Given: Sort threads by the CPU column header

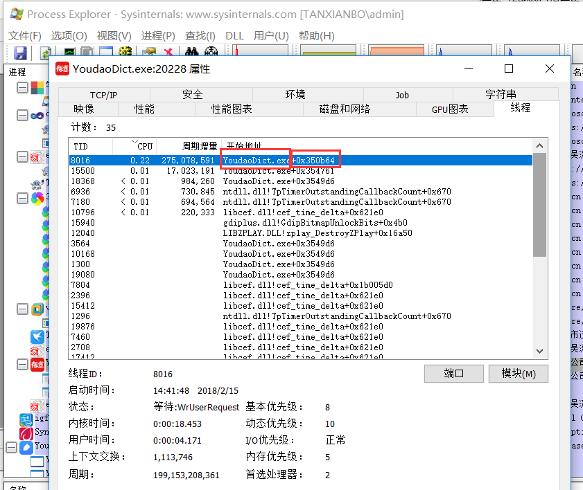Looking at the screenshot, I should pyautogui.click(x=134, y=146).
